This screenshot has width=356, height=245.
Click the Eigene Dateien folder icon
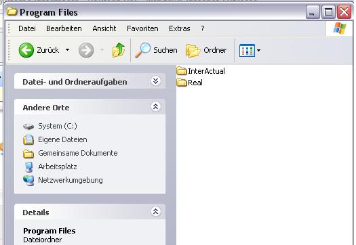28,140
